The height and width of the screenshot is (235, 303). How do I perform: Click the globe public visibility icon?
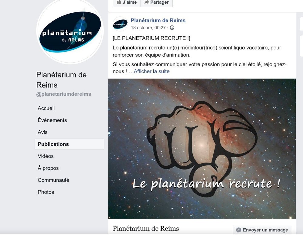[x=172, y=28]
